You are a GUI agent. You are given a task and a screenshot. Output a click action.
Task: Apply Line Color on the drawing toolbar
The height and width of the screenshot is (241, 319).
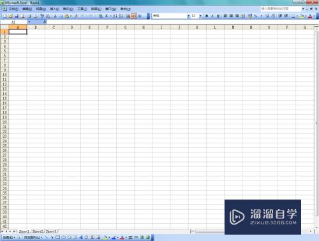pos(114,237)
